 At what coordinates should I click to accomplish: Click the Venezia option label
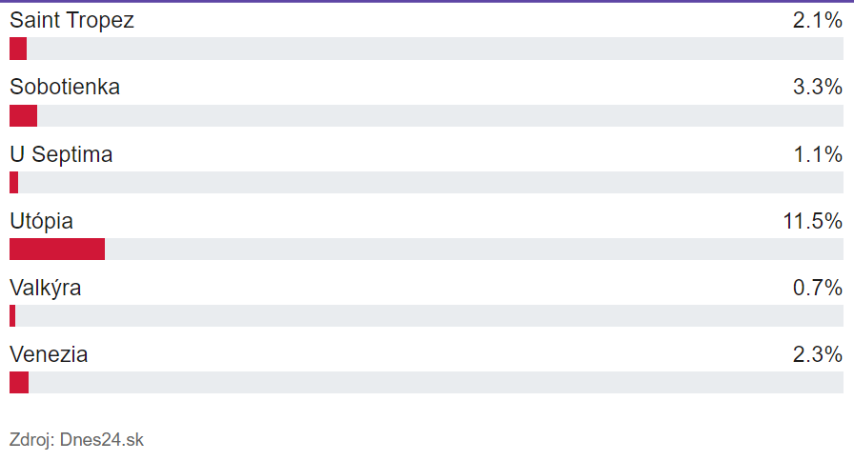tap(49, 354)
